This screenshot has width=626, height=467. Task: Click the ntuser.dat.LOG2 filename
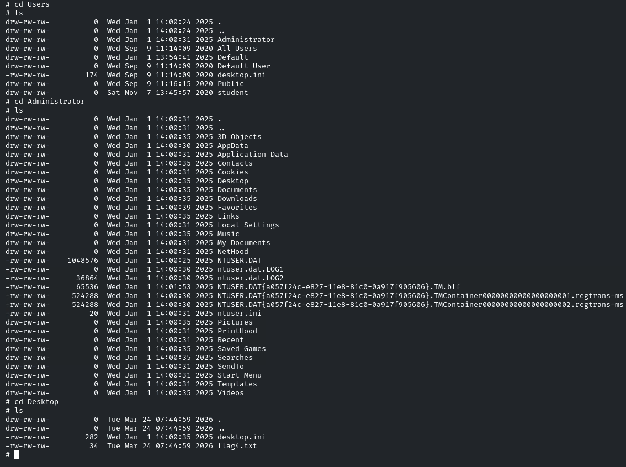(x=250, y=278)
